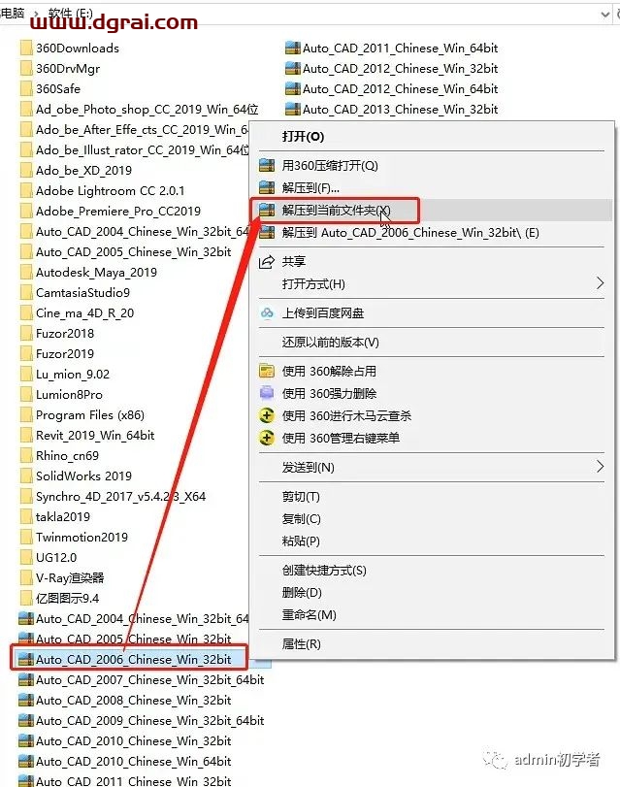The height and width of the screenshot is (787, 620).
Task: Select Program Files (x86) folder name
Action: coord(90,415)
